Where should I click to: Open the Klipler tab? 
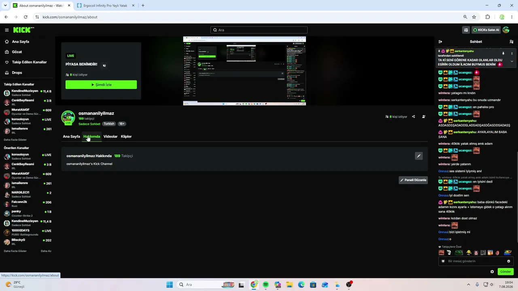[126, 137]
